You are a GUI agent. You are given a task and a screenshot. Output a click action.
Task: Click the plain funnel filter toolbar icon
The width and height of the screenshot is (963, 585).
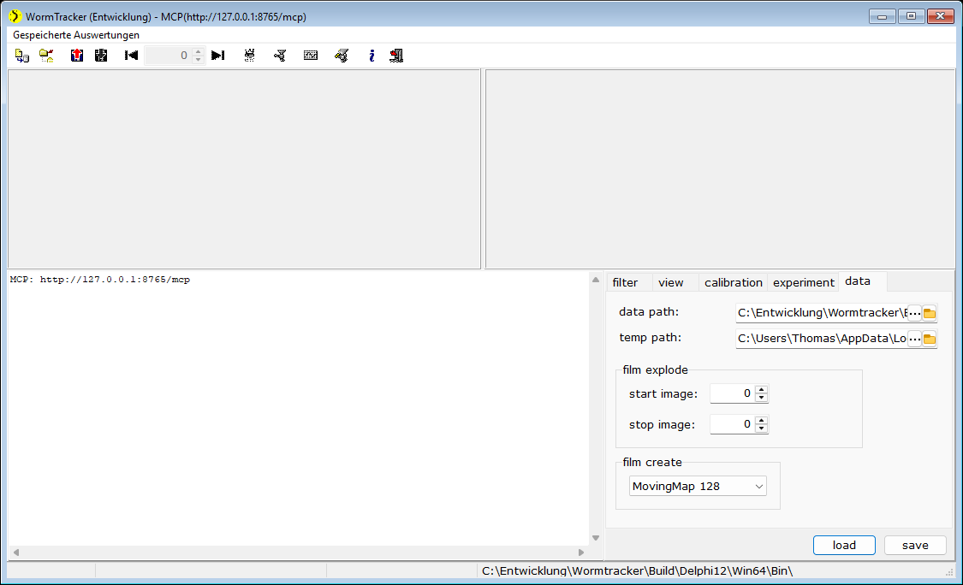tap(280, 56)
